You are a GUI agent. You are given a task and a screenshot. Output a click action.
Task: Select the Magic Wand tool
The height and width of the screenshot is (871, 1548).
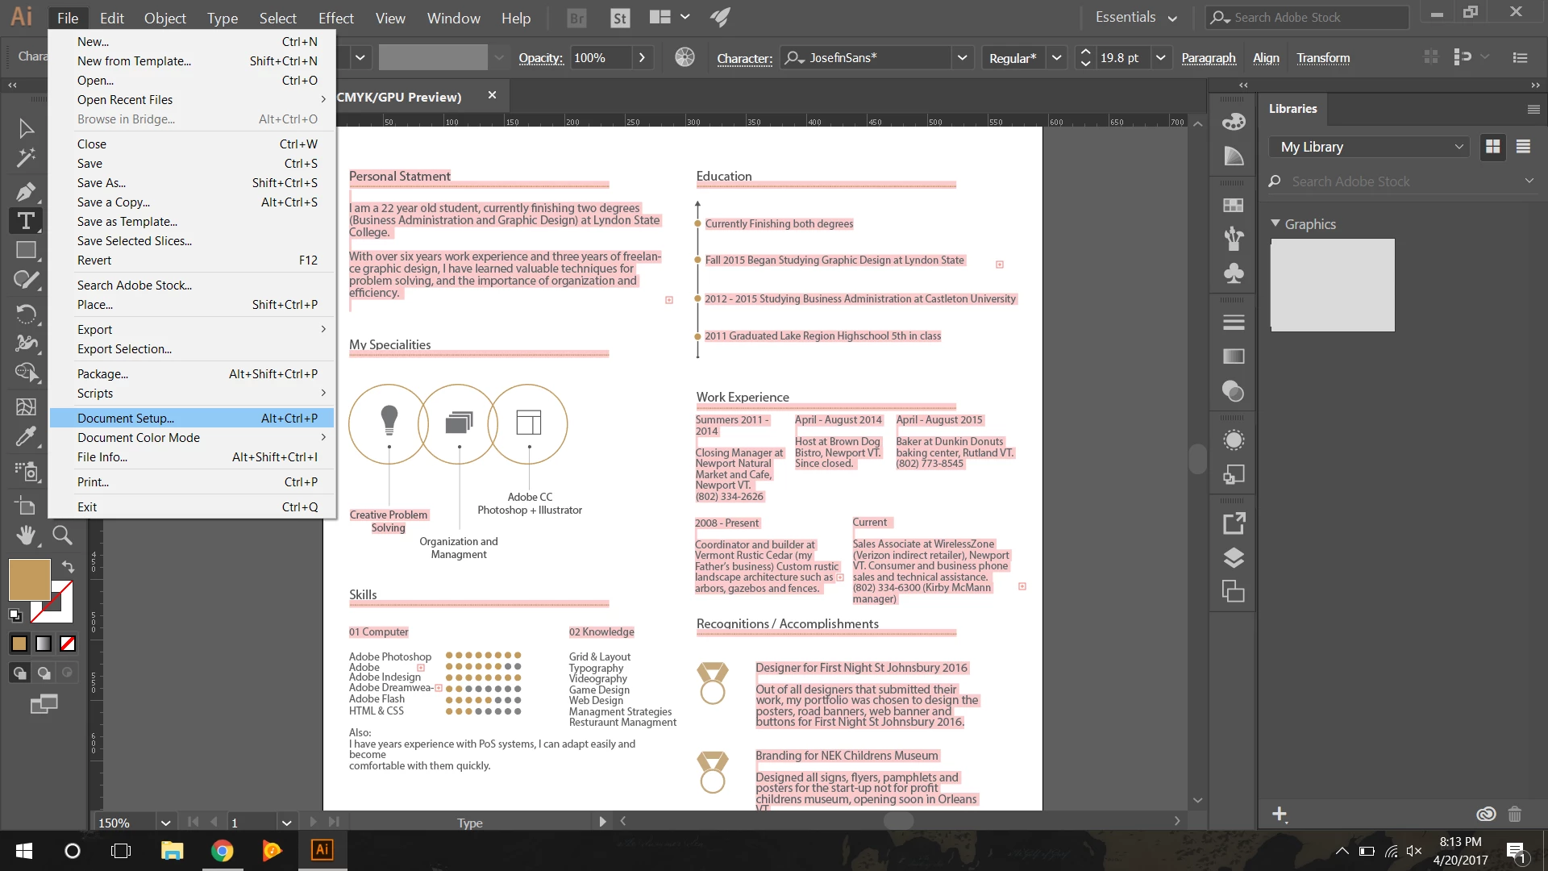26,157
